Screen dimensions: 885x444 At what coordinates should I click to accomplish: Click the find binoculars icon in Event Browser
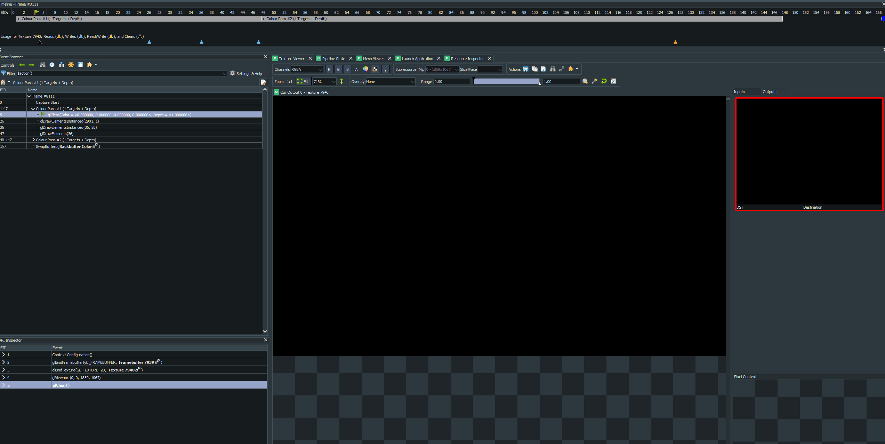tap(43, 65)
